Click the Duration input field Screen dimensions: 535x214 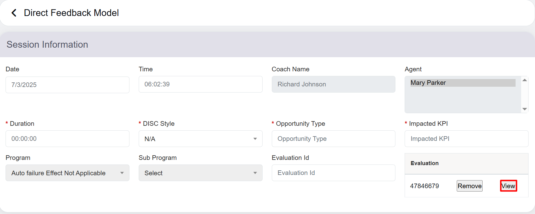[67, 139]
